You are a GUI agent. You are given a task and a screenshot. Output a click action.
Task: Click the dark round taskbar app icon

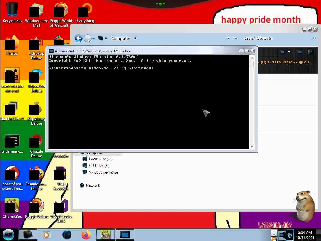67,235
